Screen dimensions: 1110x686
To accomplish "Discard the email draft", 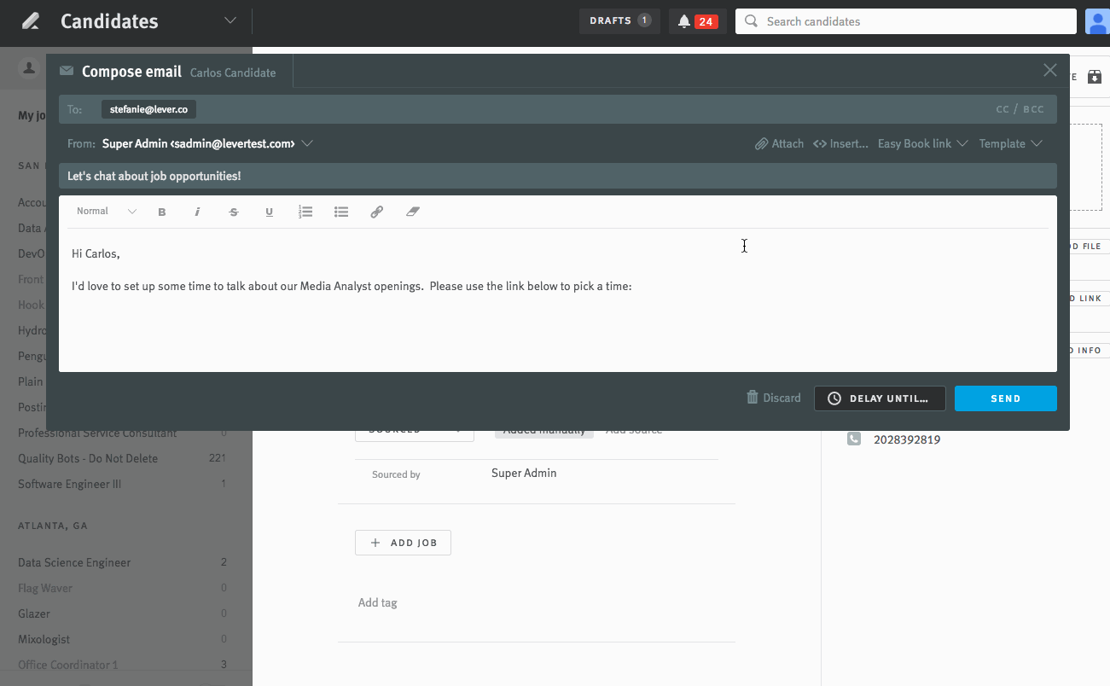I will (774, 398).
